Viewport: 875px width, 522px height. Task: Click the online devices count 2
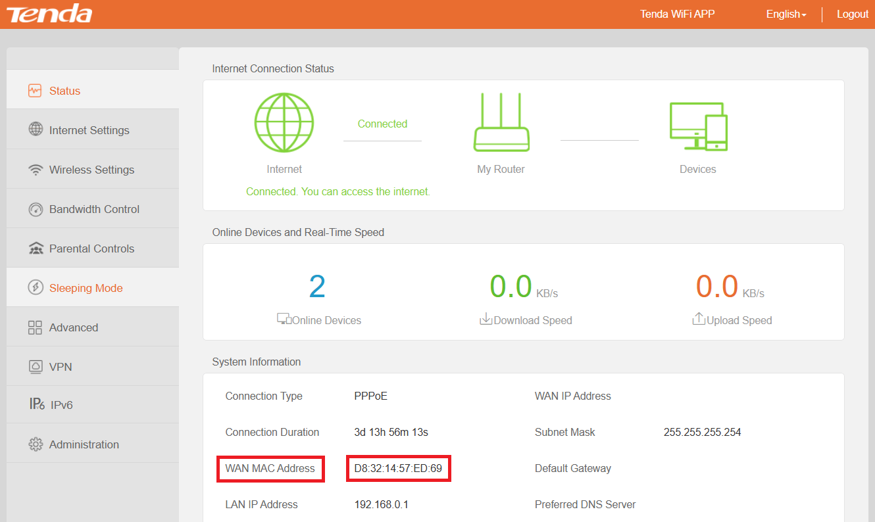pyautogui.click(x=317, y=287)
